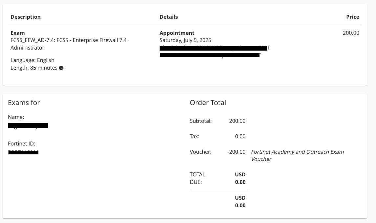Click the Price column header
This screenshot has width=376, height=223.
coord(352,17)
